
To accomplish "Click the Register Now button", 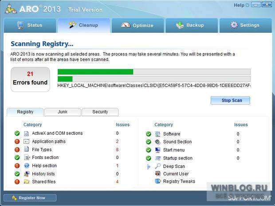I will click(x=30, y=198).
